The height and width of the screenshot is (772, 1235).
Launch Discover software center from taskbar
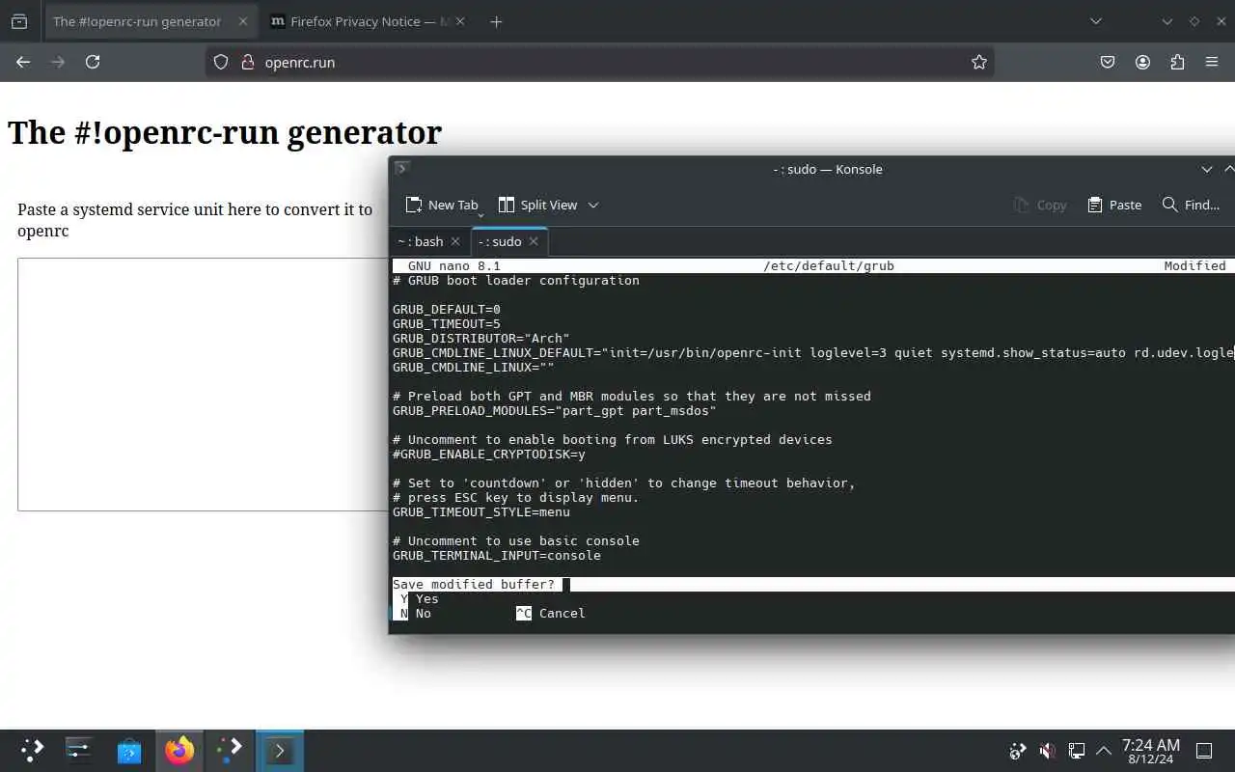(129, 750)
